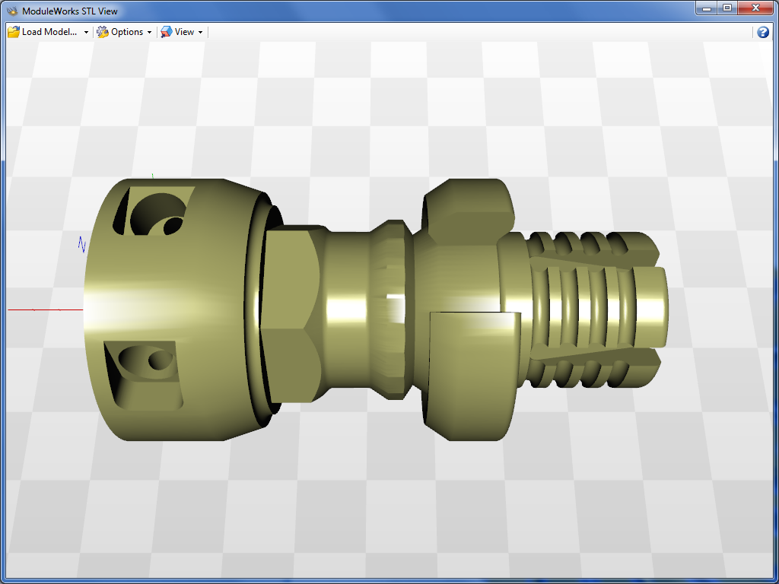Click the Options gear icon

tap(103, 32)
